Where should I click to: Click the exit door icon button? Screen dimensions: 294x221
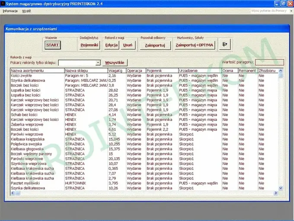coord(225,45)
